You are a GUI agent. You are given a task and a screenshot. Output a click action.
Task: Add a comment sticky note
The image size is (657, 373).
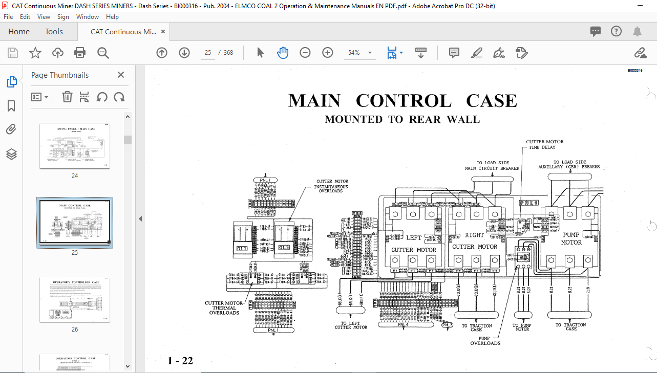pos(454,53)
